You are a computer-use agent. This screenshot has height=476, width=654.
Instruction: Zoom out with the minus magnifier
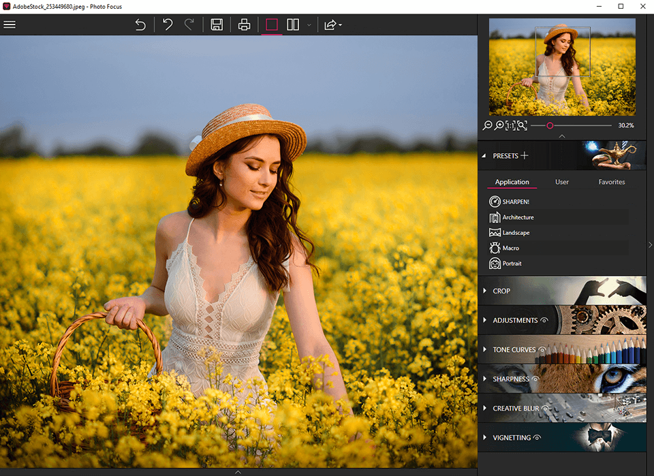tap(488, 125)
